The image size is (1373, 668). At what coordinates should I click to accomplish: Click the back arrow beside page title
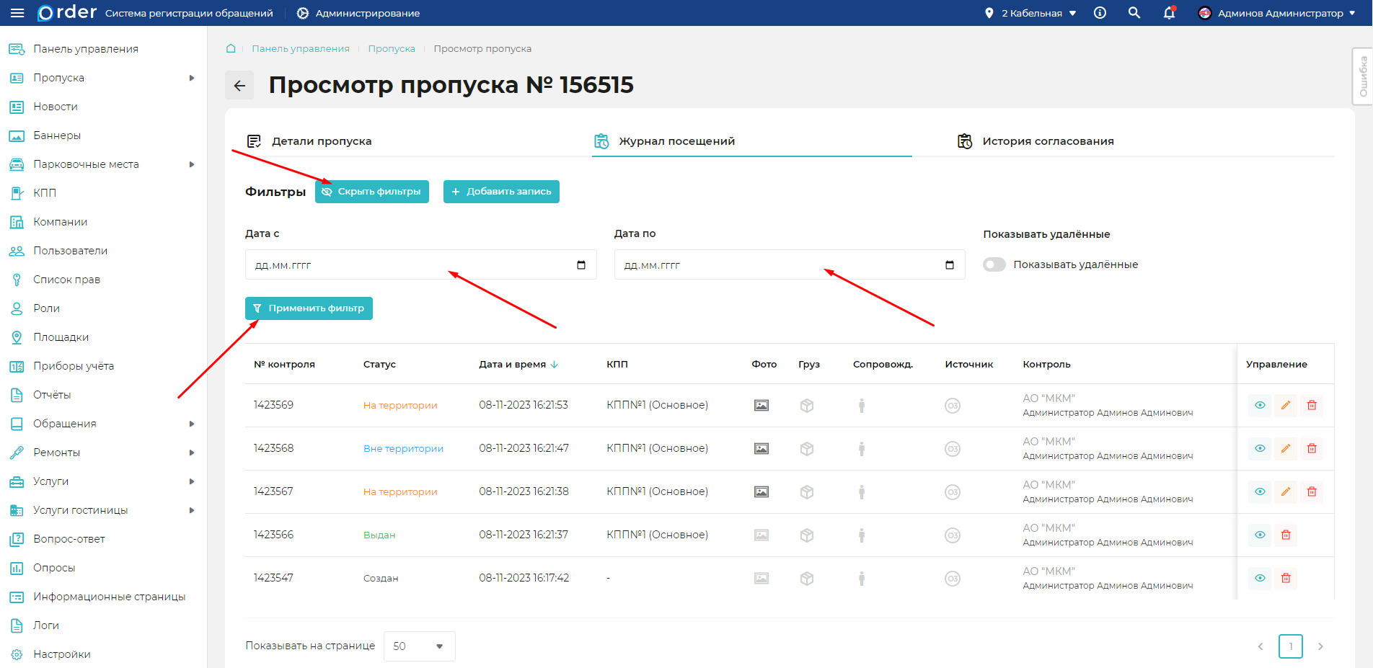pyautogui.click(x=239, y=85)
